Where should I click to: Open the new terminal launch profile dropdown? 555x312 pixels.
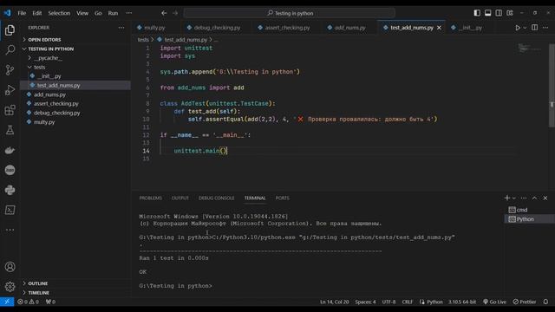point(514,198)
